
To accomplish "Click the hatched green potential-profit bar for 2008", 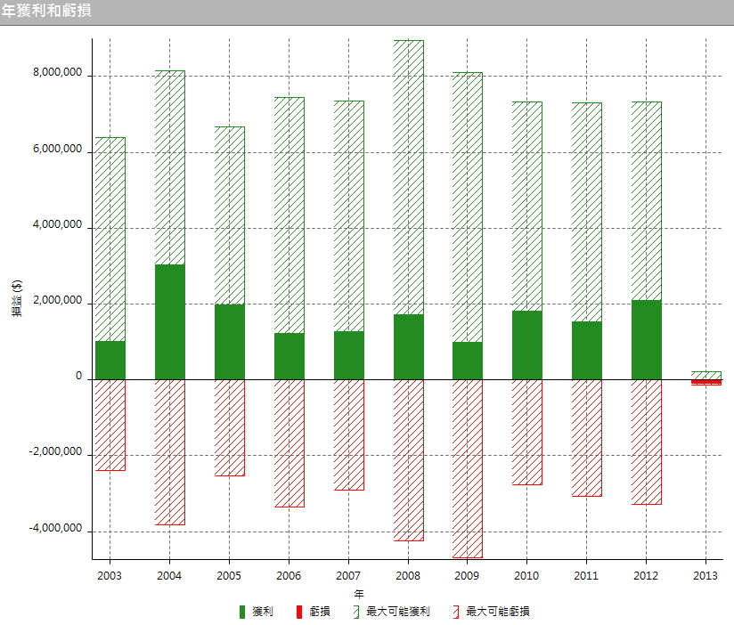I will coord(409,178).
